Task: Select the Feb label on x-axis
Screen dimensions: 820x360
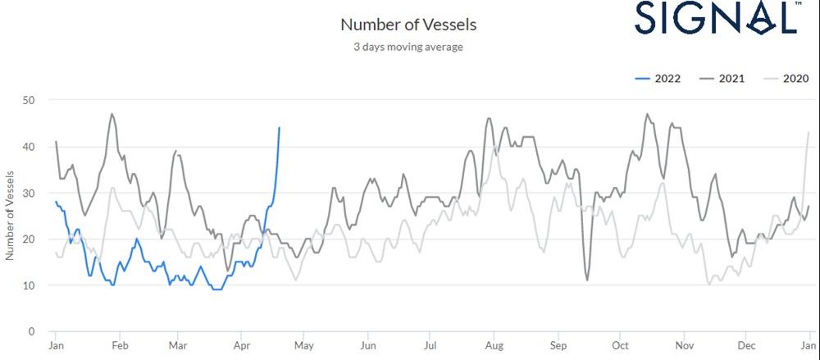Action: pos(118,347)
